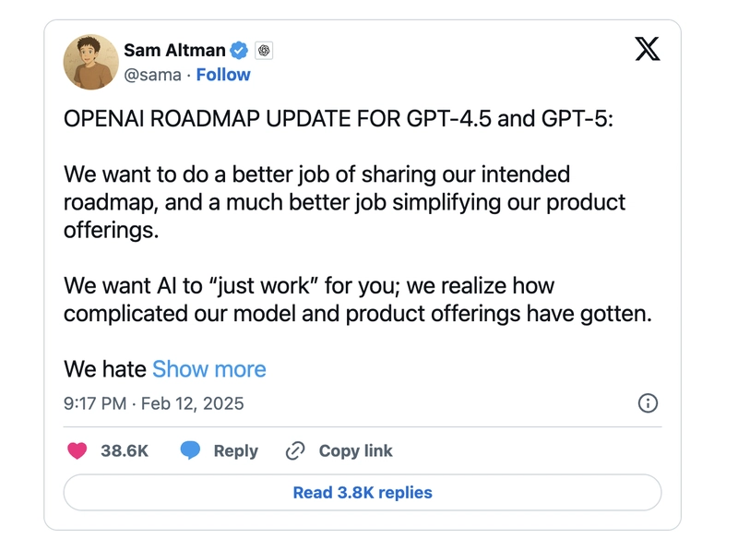Expand the tweet with Show more
This screenshot has width=738, height=551.
(209, 369)
